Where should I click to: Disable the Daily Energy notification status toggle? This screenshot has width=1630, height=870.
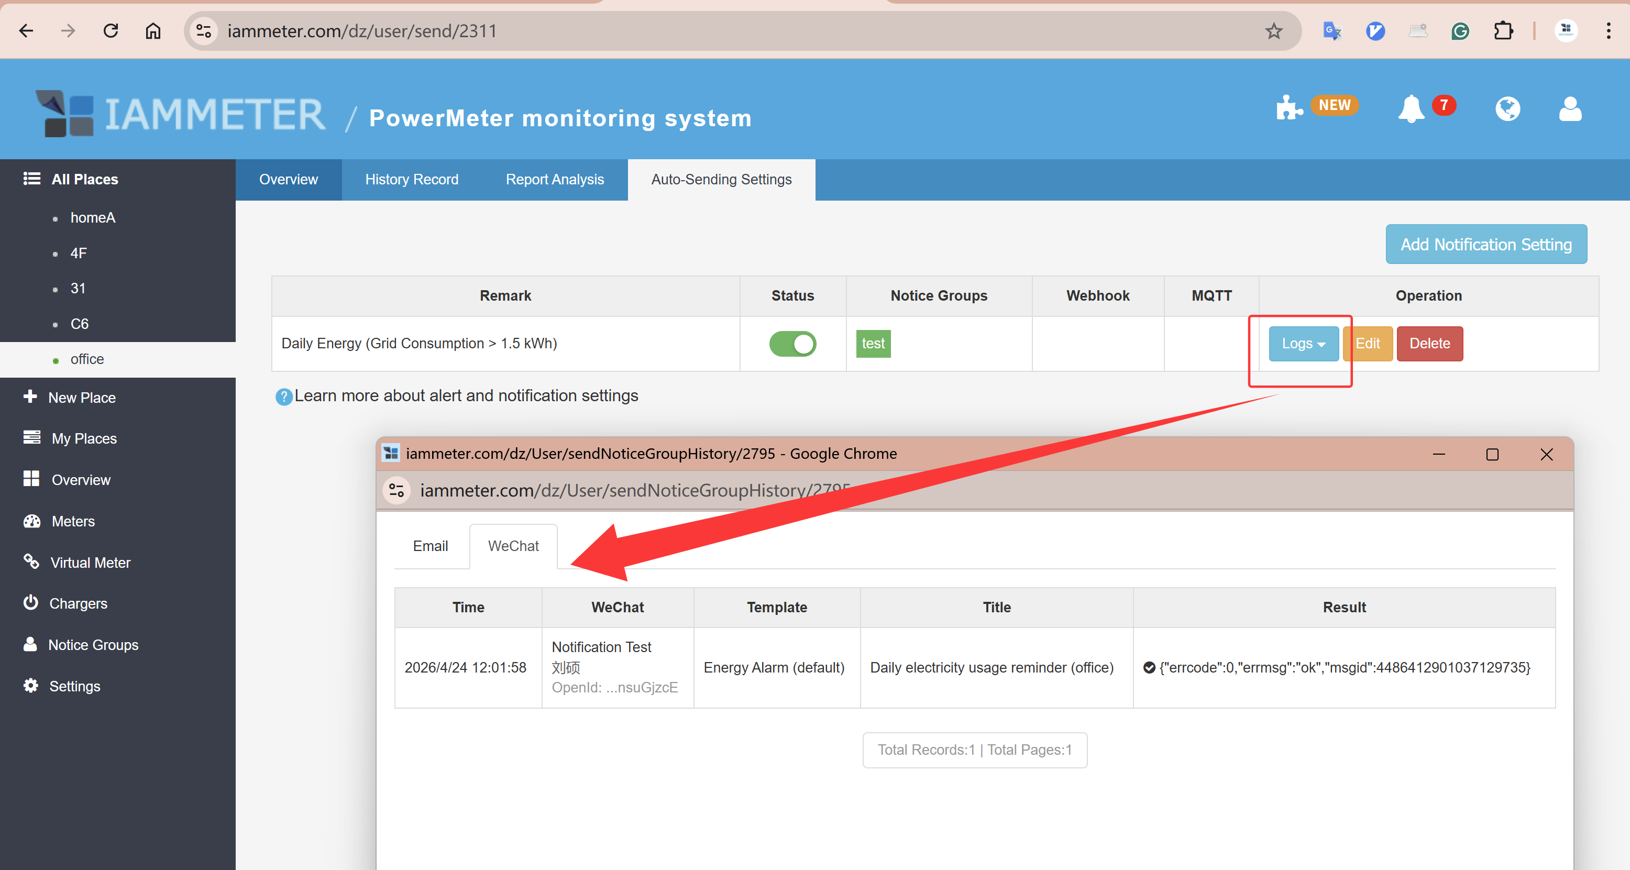[x=793, y=344]
